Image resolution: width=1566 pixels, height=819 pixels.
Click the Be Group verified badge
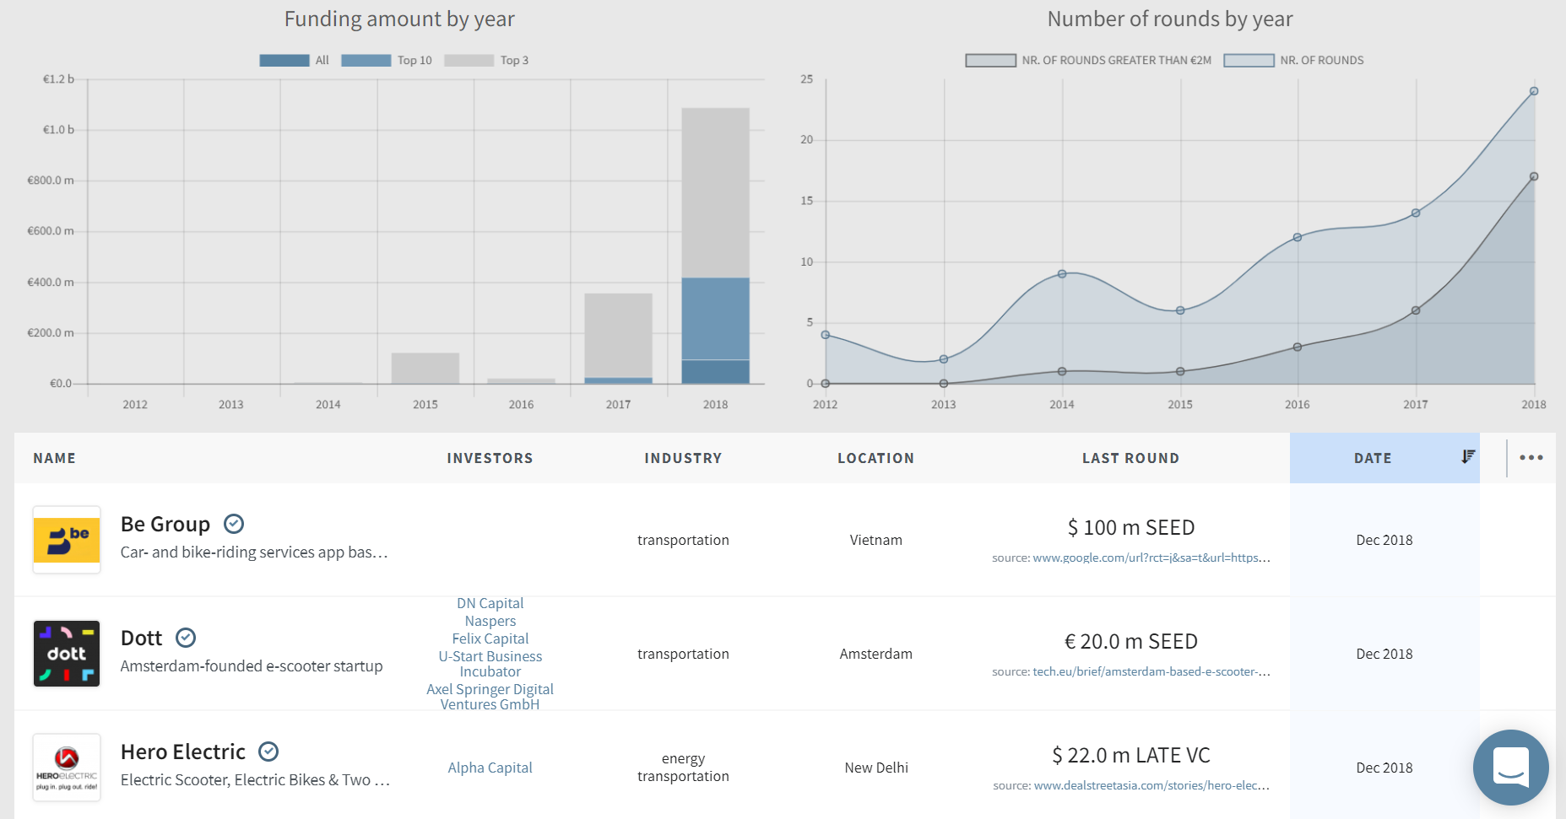[234, 524]
